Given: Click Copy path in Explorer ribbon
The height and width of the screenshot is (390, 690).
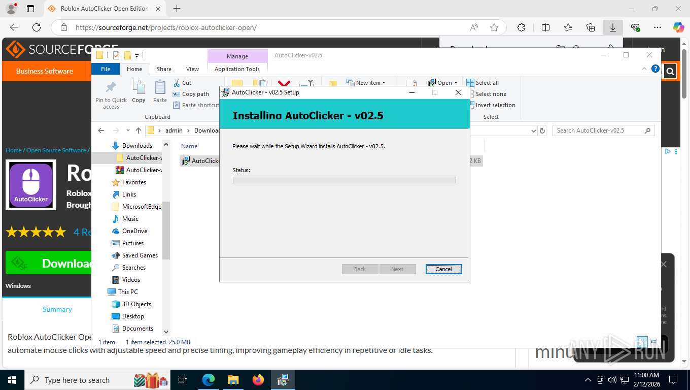Looking at the screenshot, I should point(191,94).
